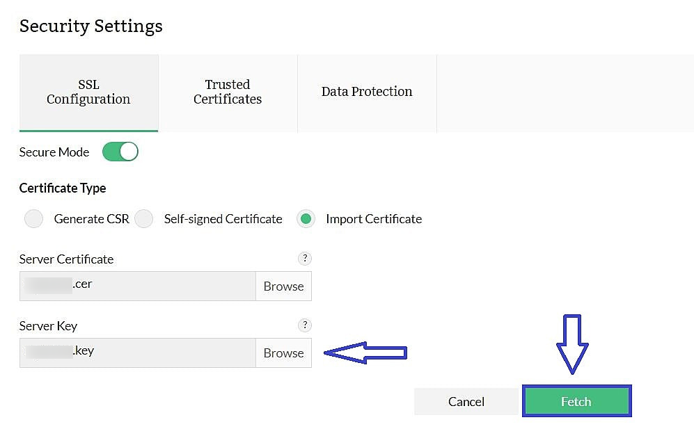The image size is (694, 445).
Task: Click Fetch to import the certificate
Action: pos(577,401)
